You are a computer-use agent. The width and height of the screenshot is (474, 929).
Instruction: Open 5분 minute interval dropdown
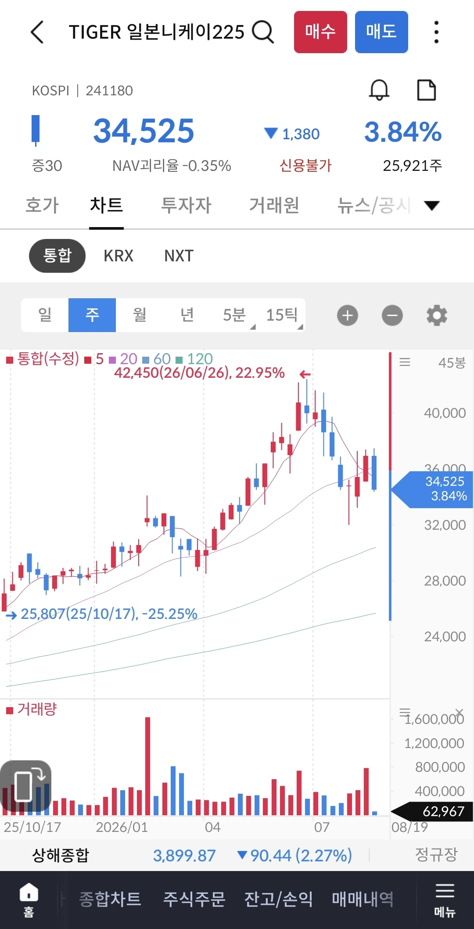coord(234,315)
